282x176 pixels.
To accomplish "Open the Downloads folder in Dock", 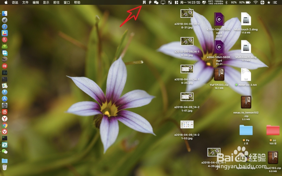I will [x=5, y=161].
